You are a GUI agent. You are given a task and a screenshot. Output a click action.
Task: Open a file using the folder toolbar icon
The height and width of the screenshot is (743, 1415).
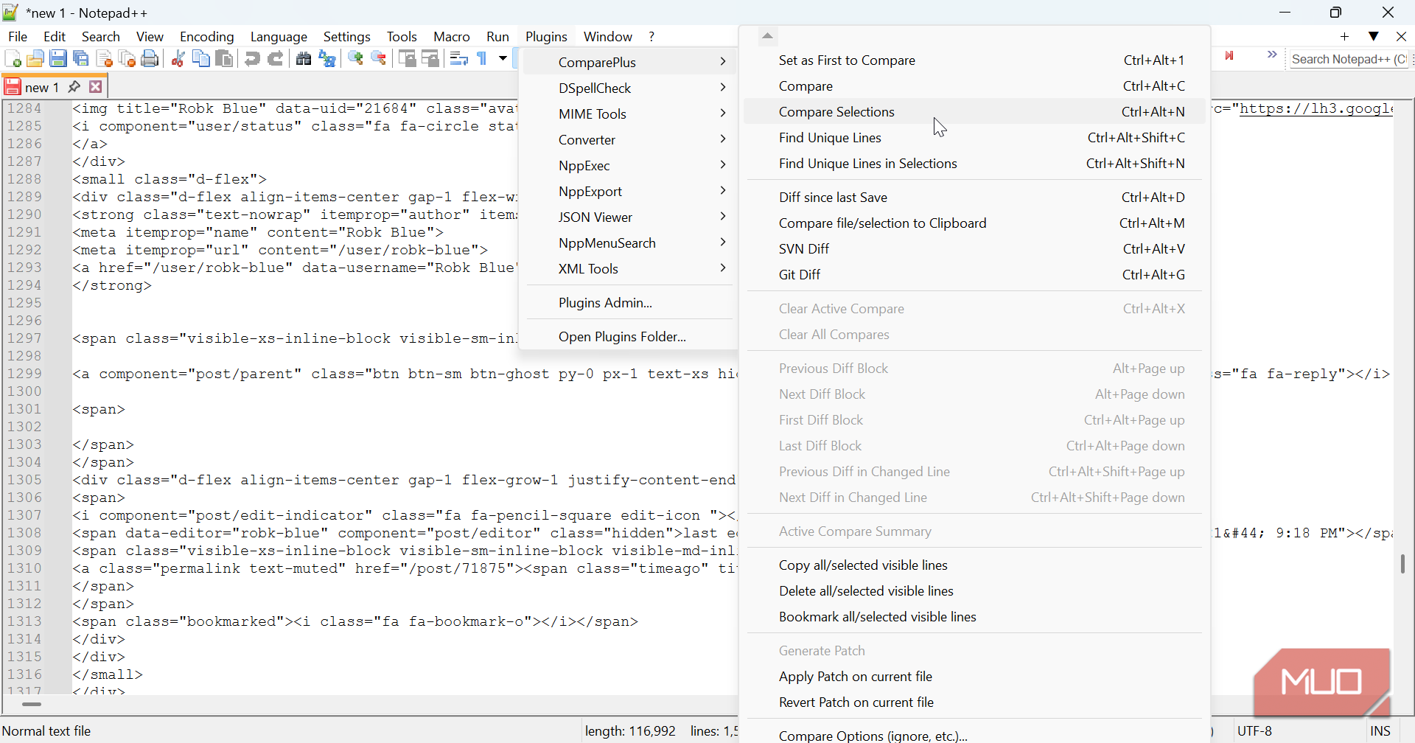pos(35,59)
